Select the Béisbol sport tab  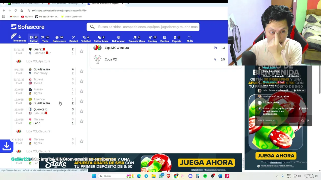(x=73, y=39)
